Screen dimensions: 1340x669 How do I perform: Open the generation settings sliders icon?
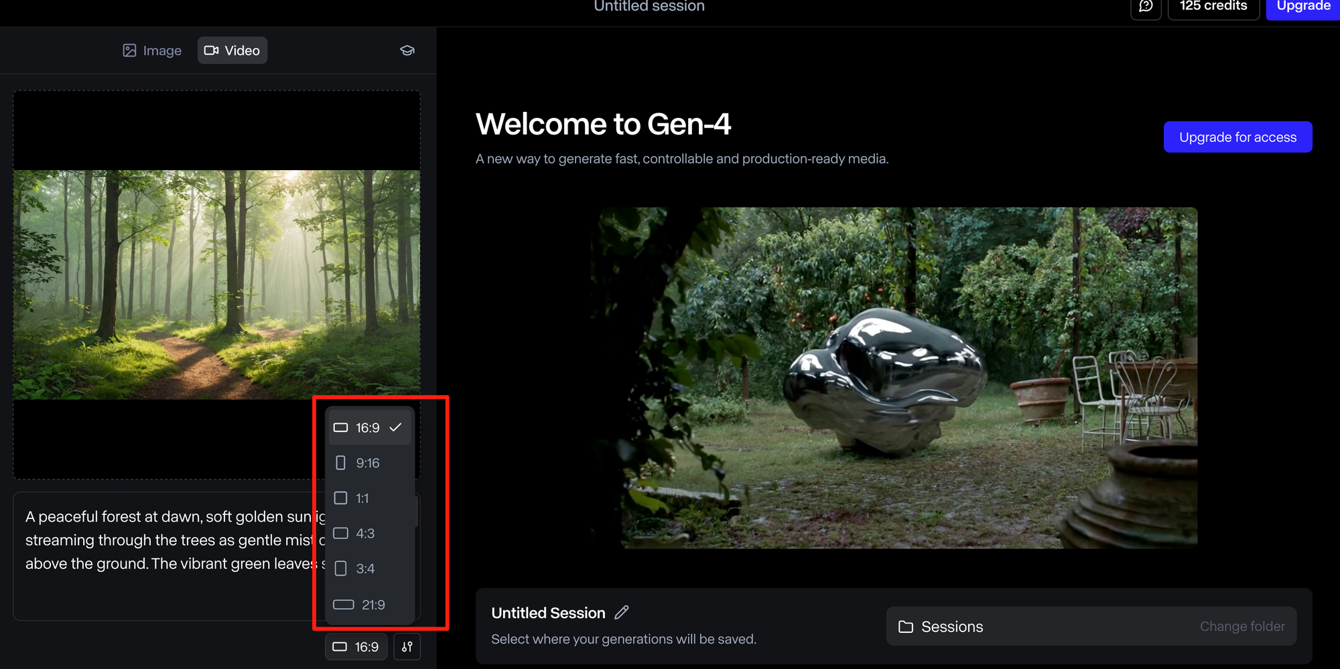click(x=407, y=647)
